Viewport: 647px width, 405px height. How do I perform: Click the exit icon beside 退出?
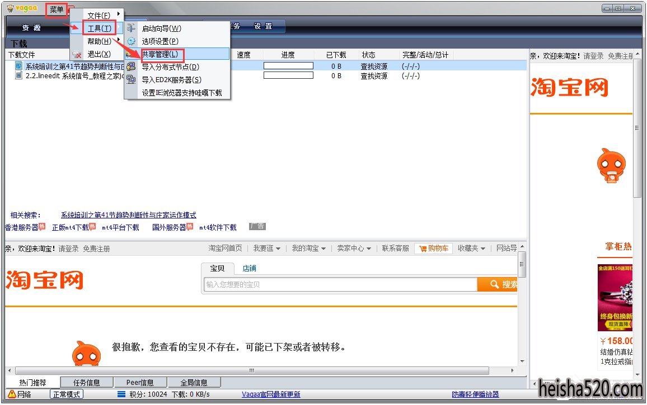77,54
